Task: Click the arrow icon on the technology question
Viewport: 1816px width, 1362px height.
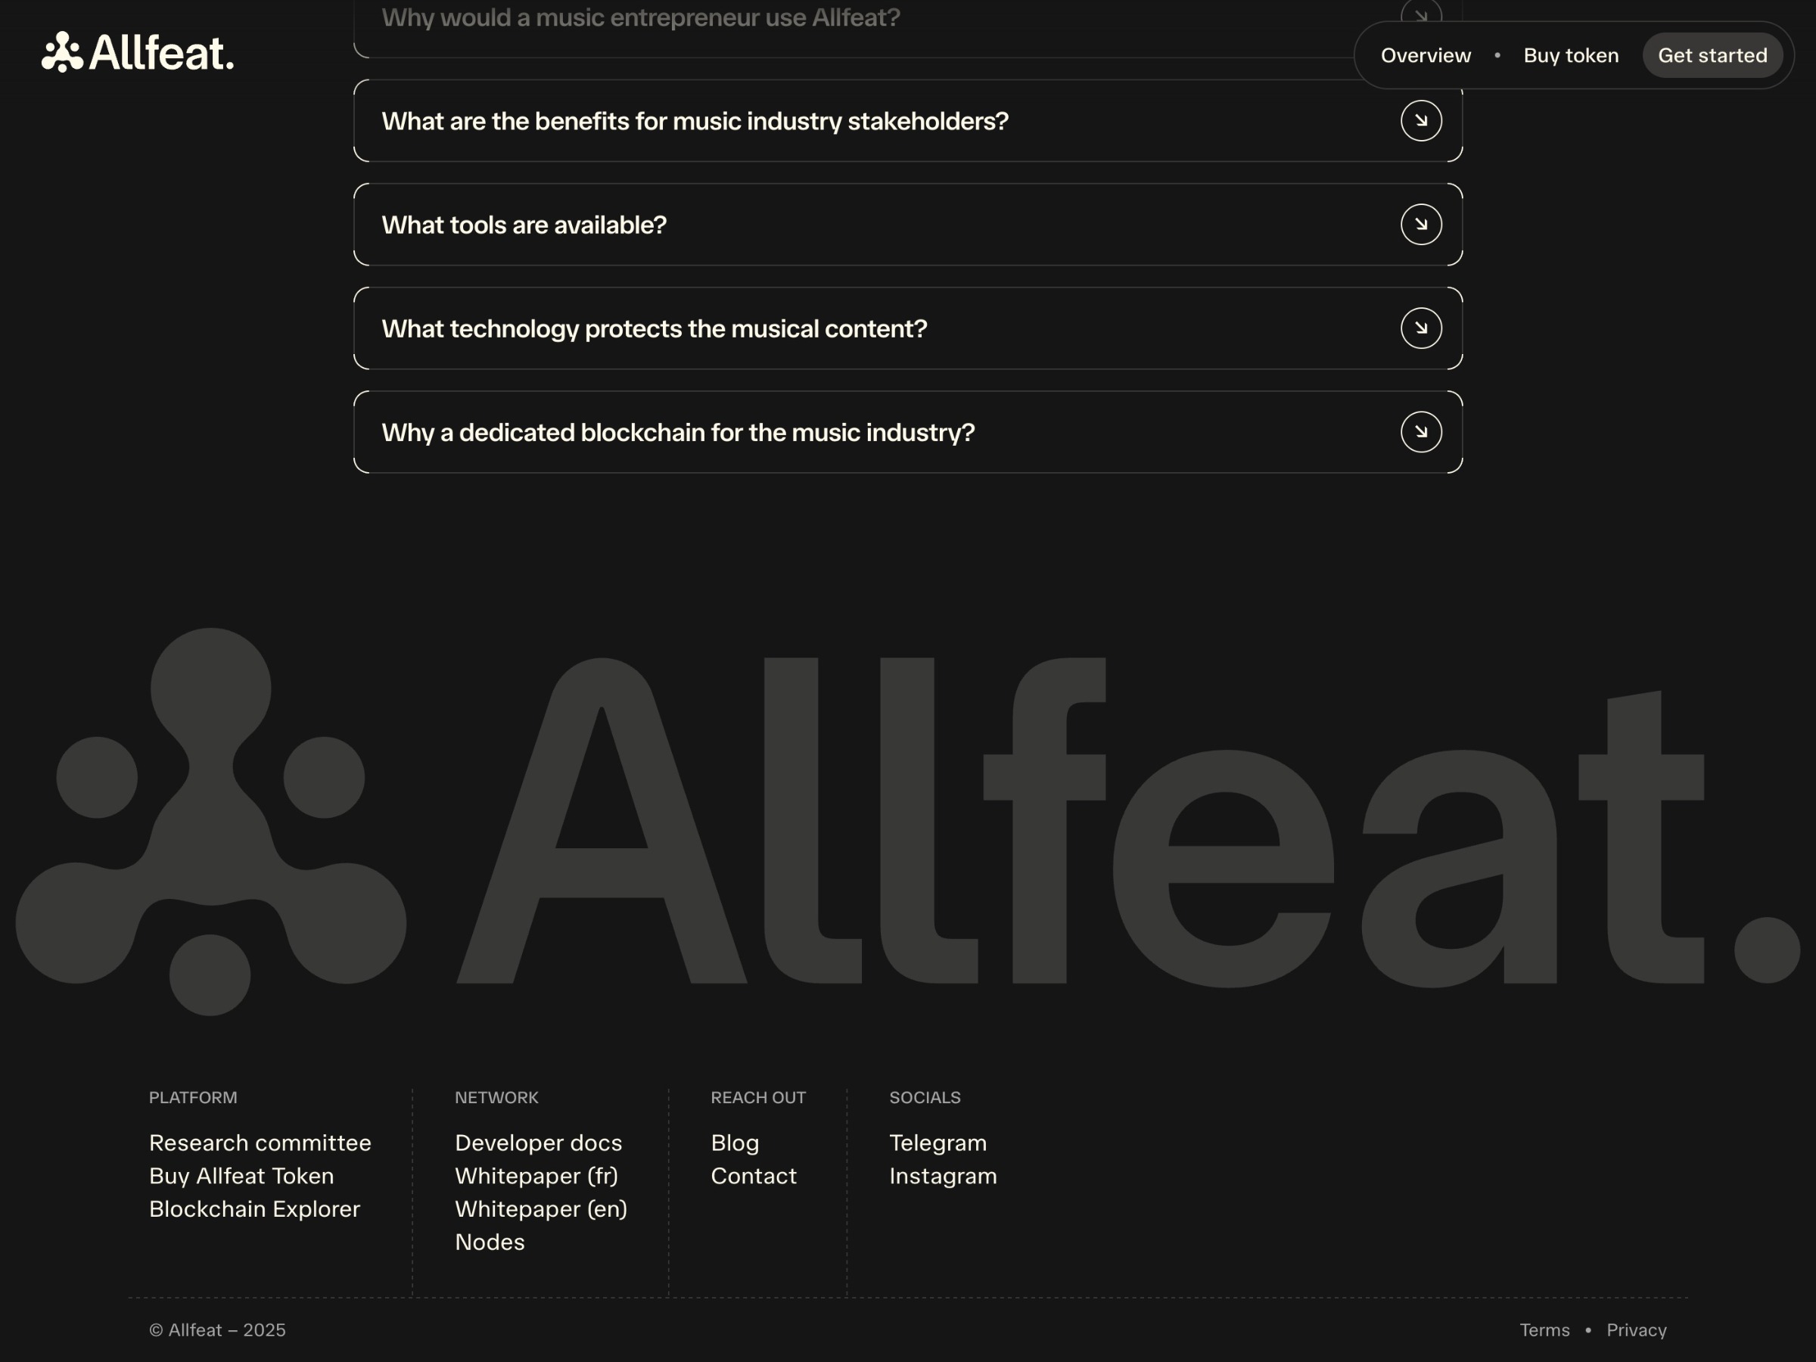Action: pyautogui.click(x=1421, y=328)
